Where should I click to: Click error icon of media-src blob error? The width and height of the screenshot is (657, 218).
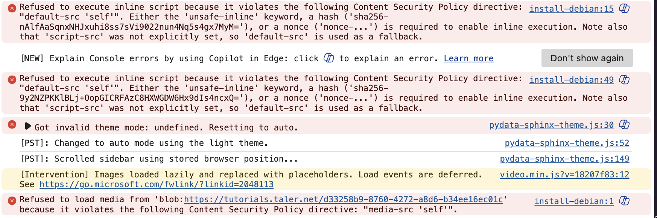[x=12, y=200]
